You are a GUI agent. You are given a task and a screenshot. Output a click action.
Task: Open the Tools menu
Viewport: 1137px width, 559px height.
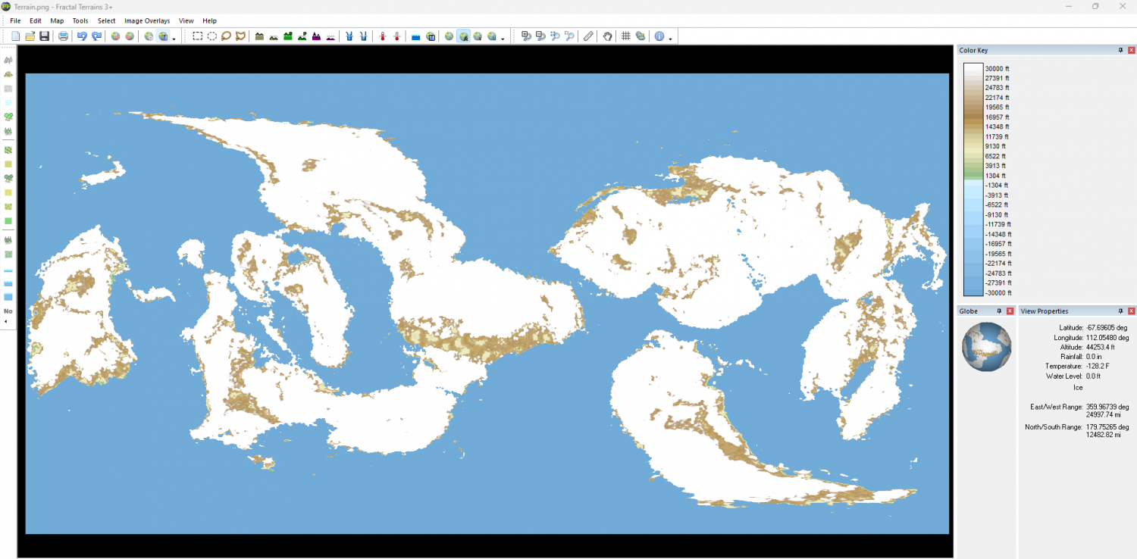80,20
